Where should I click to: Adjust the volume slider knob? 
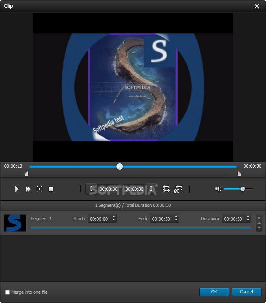243,189
